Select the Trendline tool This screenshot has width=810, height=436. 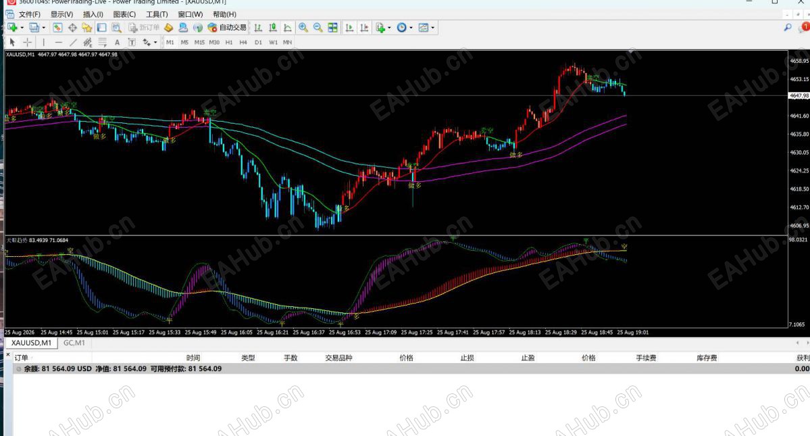coord(74,43)
